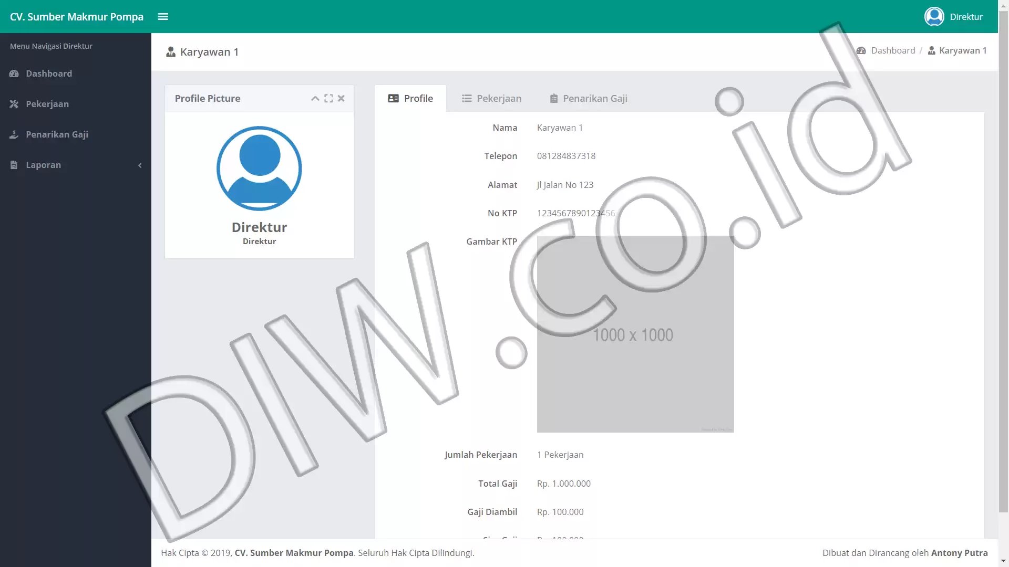Viewport: 1009px width, 567px height.
Task: Click the scrollbar down arrow
Action: (1003, 561)
